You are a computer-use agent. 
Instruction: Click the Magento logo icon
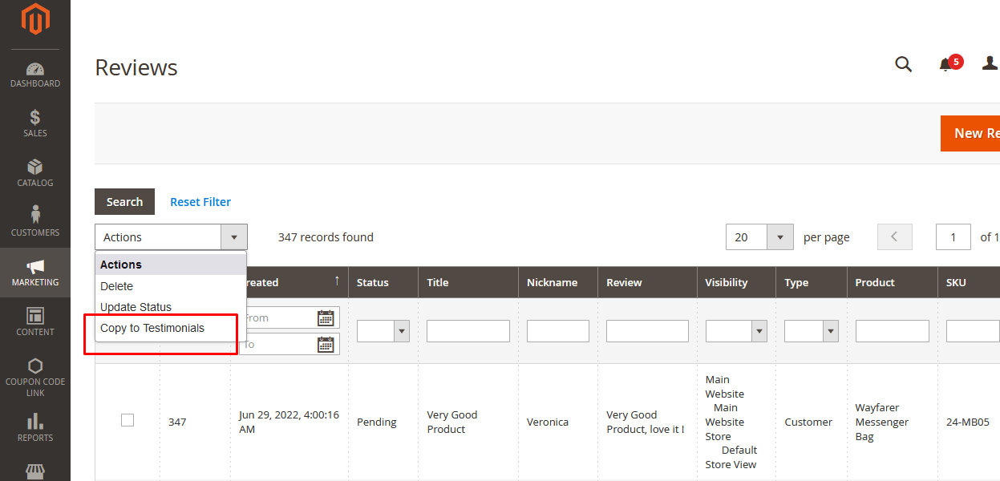click(34, 20)
